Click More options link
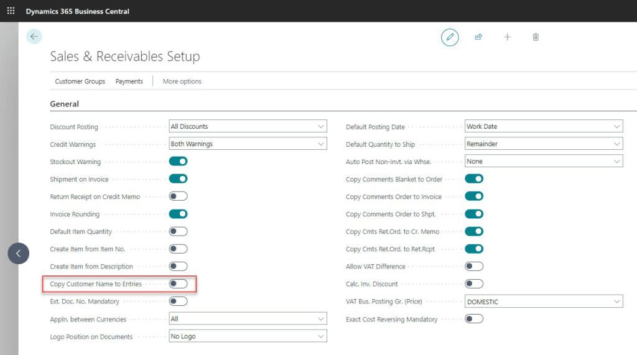This screenshot has height=355, width=637. click(x=182, y=81)
